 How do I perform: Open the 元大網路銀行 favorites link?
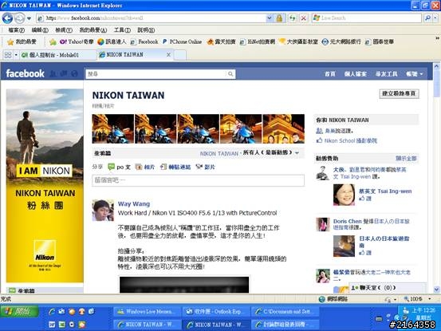click(x=341, y=42)
